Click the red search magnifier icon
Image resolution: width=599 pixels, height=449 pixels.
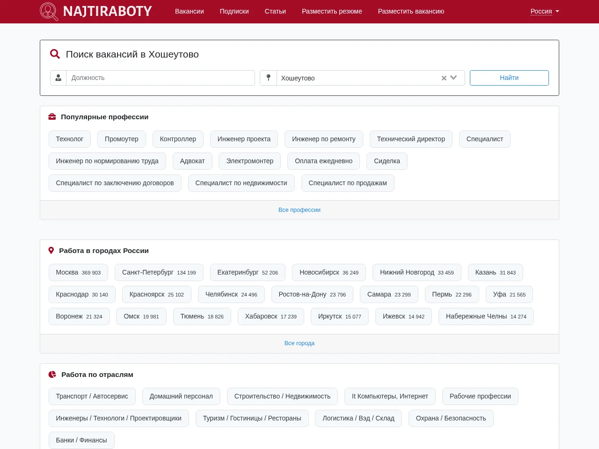55,54
